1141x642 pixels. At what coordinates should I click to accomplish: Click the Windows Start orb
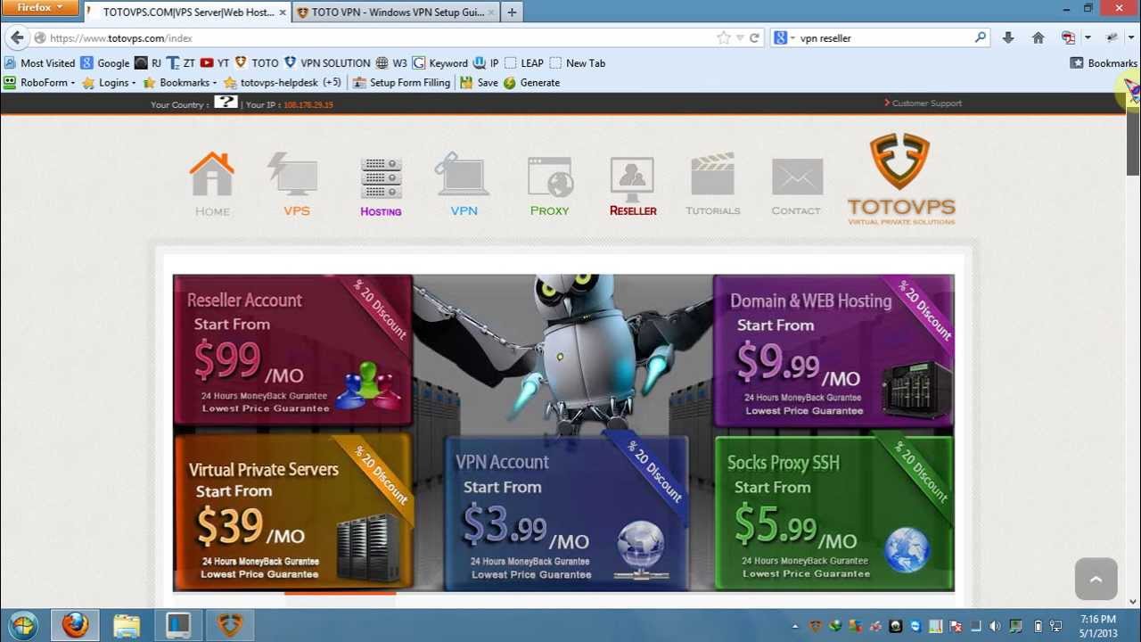click(x=23, y=625)
